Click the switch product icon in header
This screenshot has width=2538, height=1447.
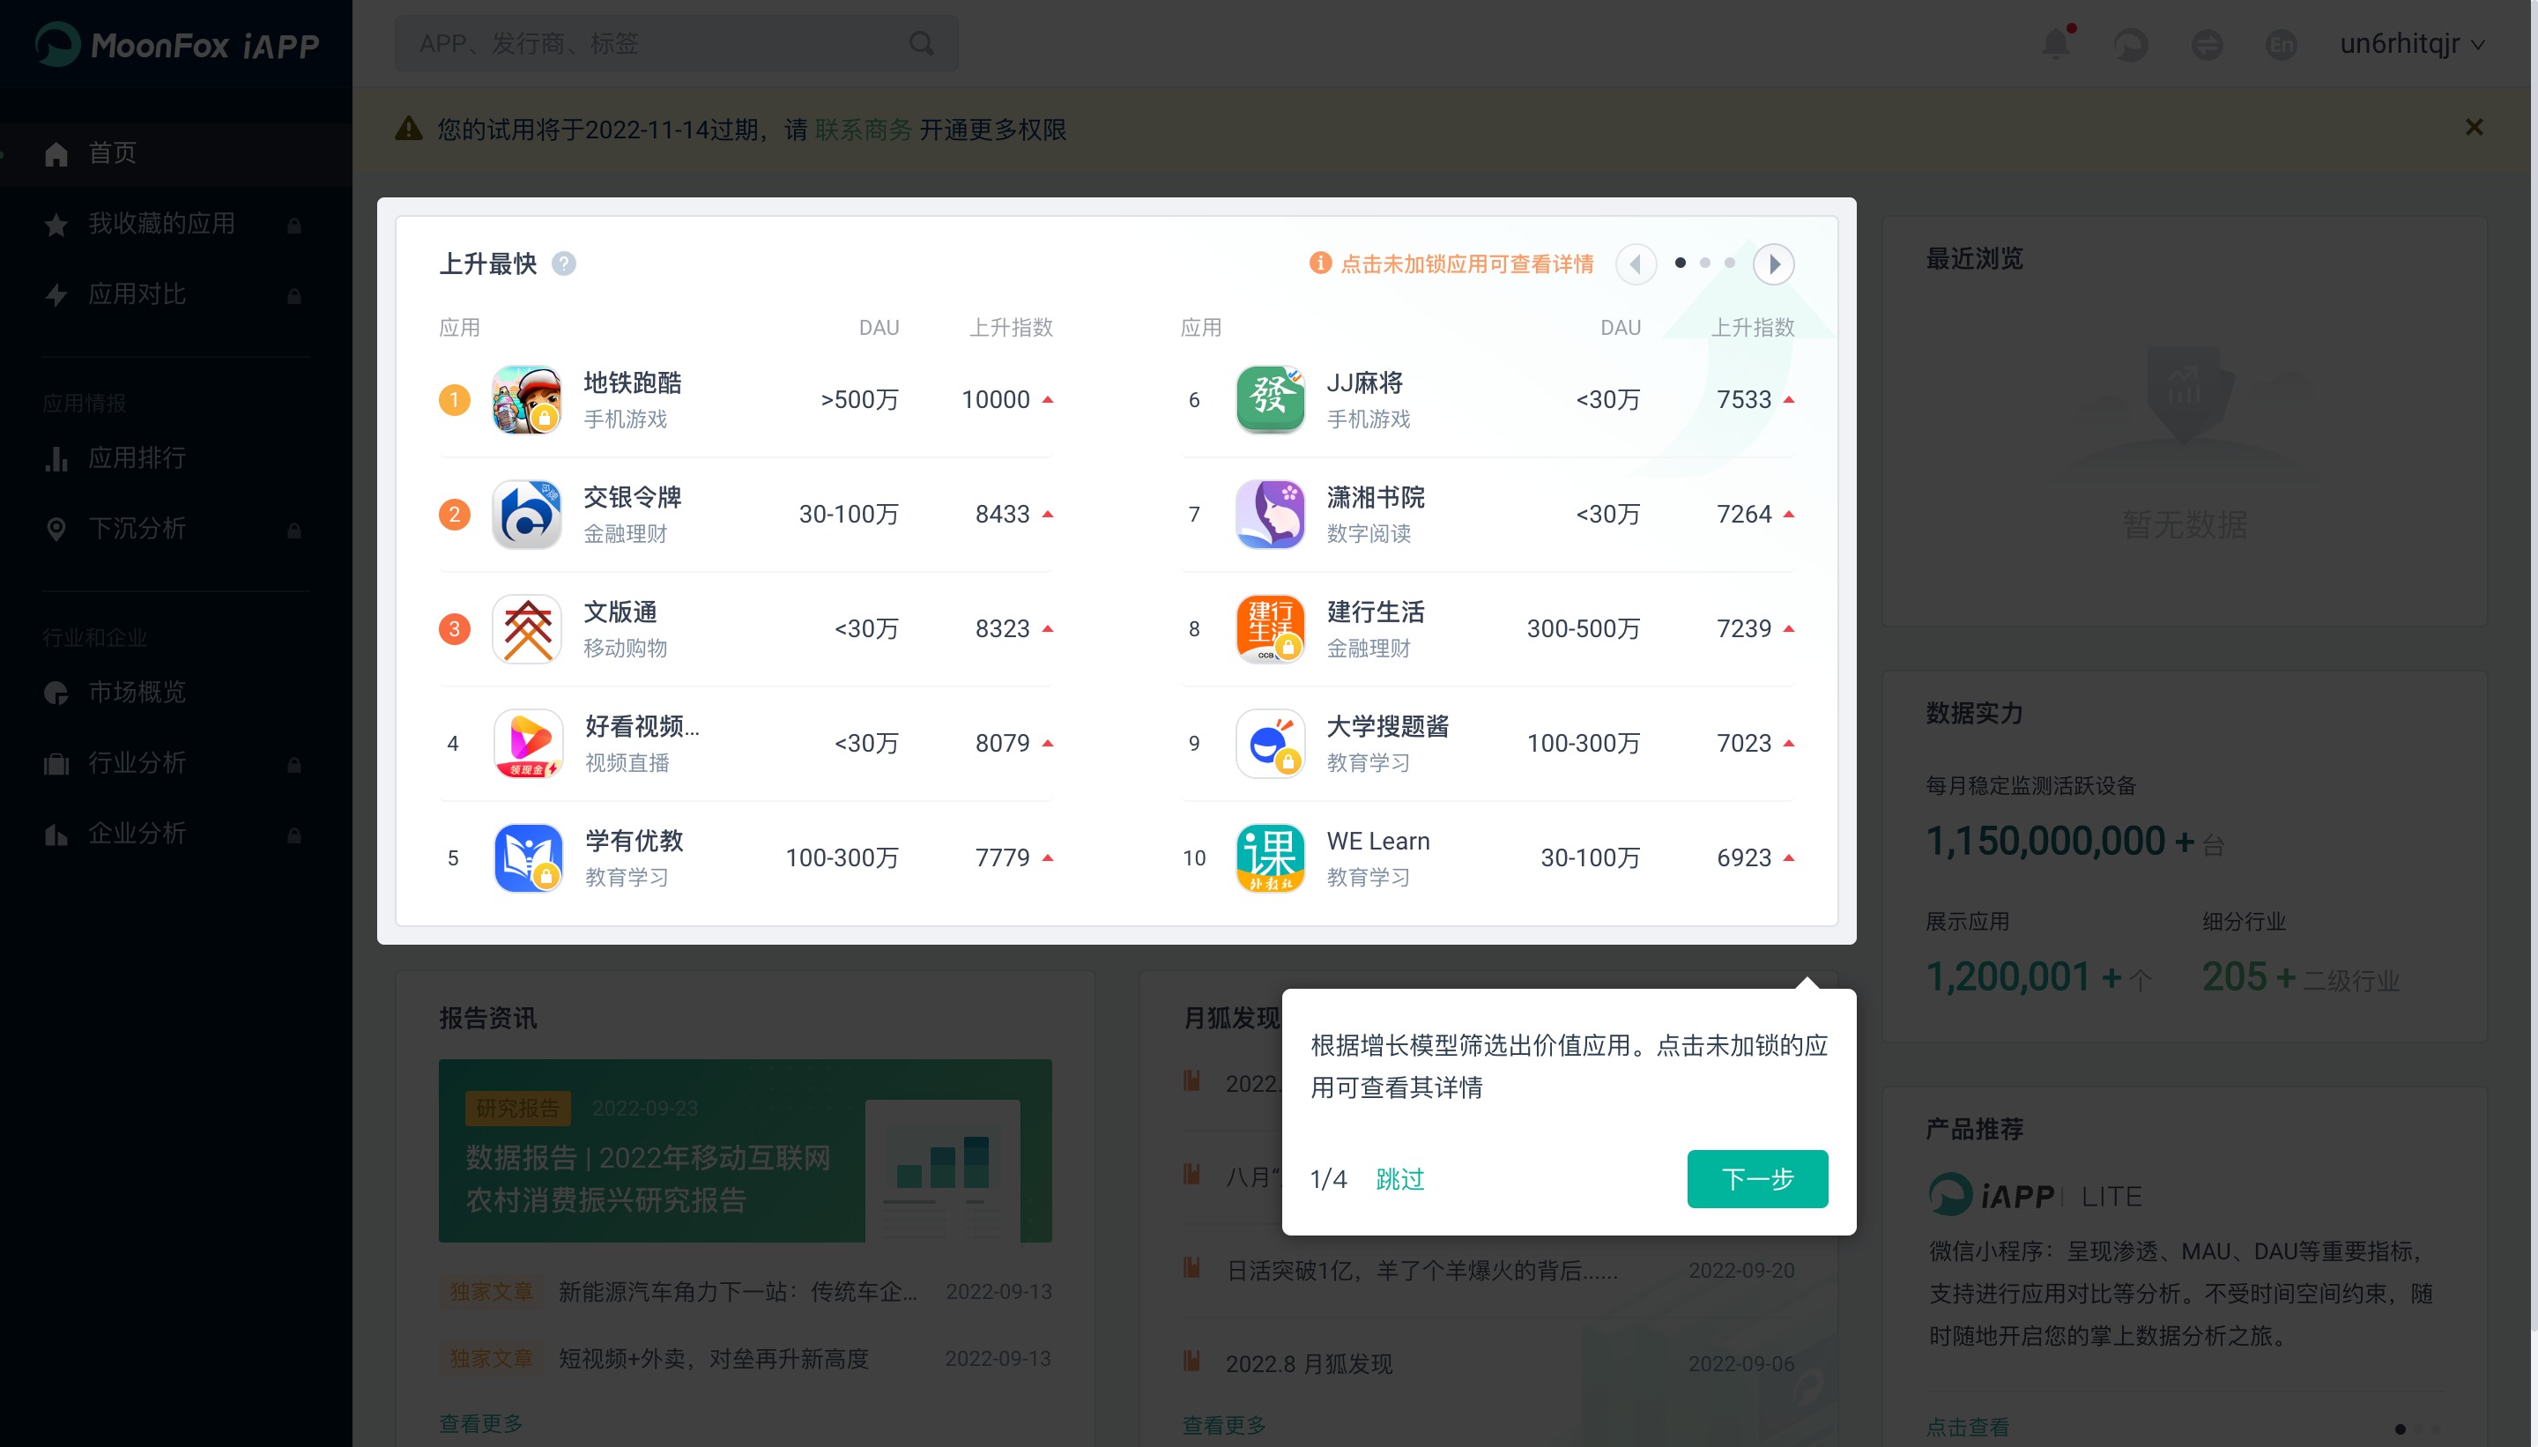tap(2206, 44)
